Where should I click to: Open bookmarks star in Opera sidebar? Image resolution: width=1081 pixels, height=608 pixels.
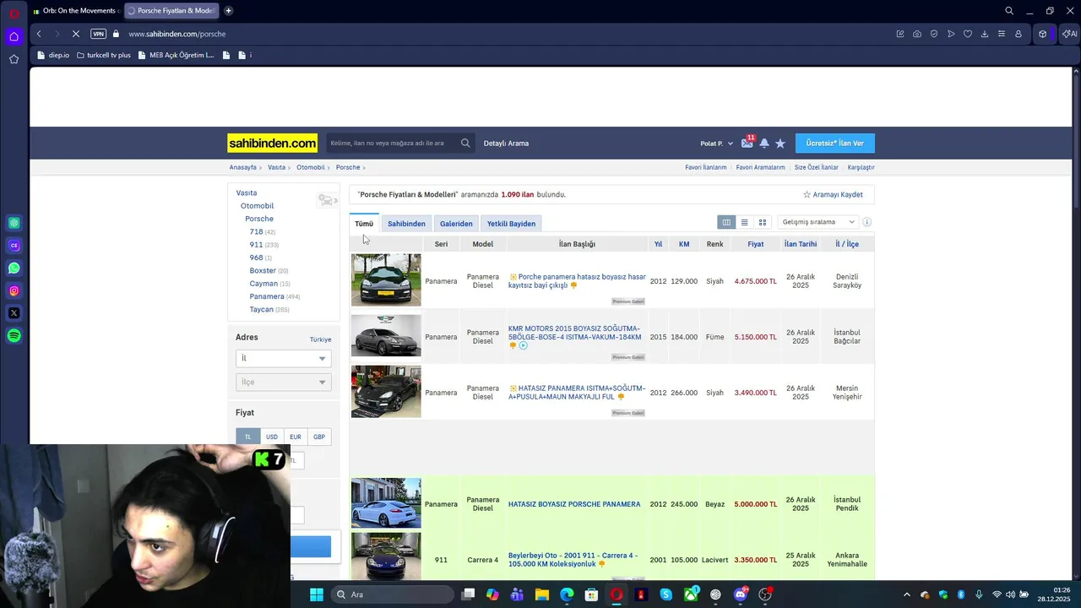tap(14, 59)
